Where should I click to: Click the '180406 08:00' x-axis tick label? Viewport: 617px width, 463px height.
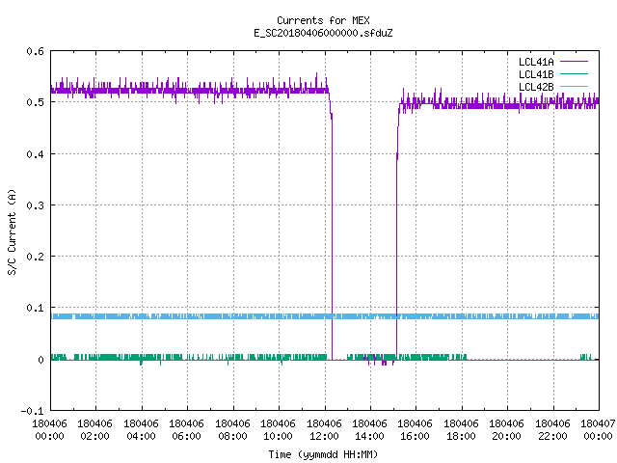pyautogui.click(x=233, y=430)
